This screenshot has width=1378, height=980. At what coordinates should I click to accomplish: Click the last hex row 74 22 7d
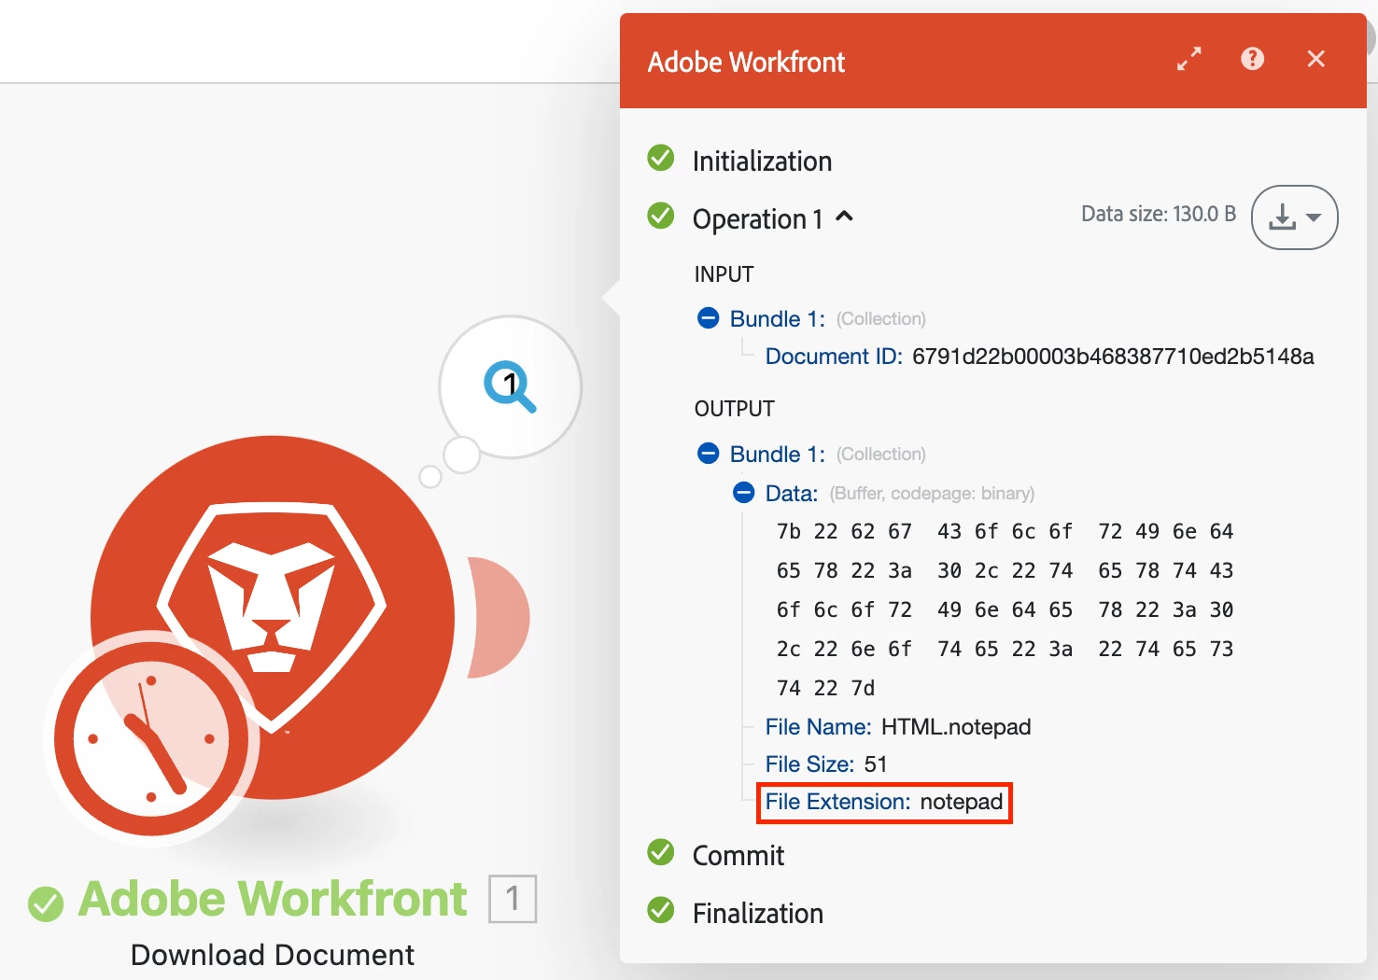825,689
